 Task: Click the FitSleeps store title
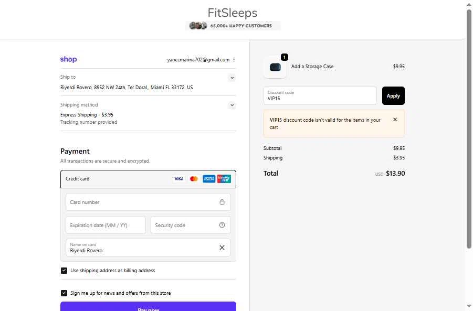(233, 13)
